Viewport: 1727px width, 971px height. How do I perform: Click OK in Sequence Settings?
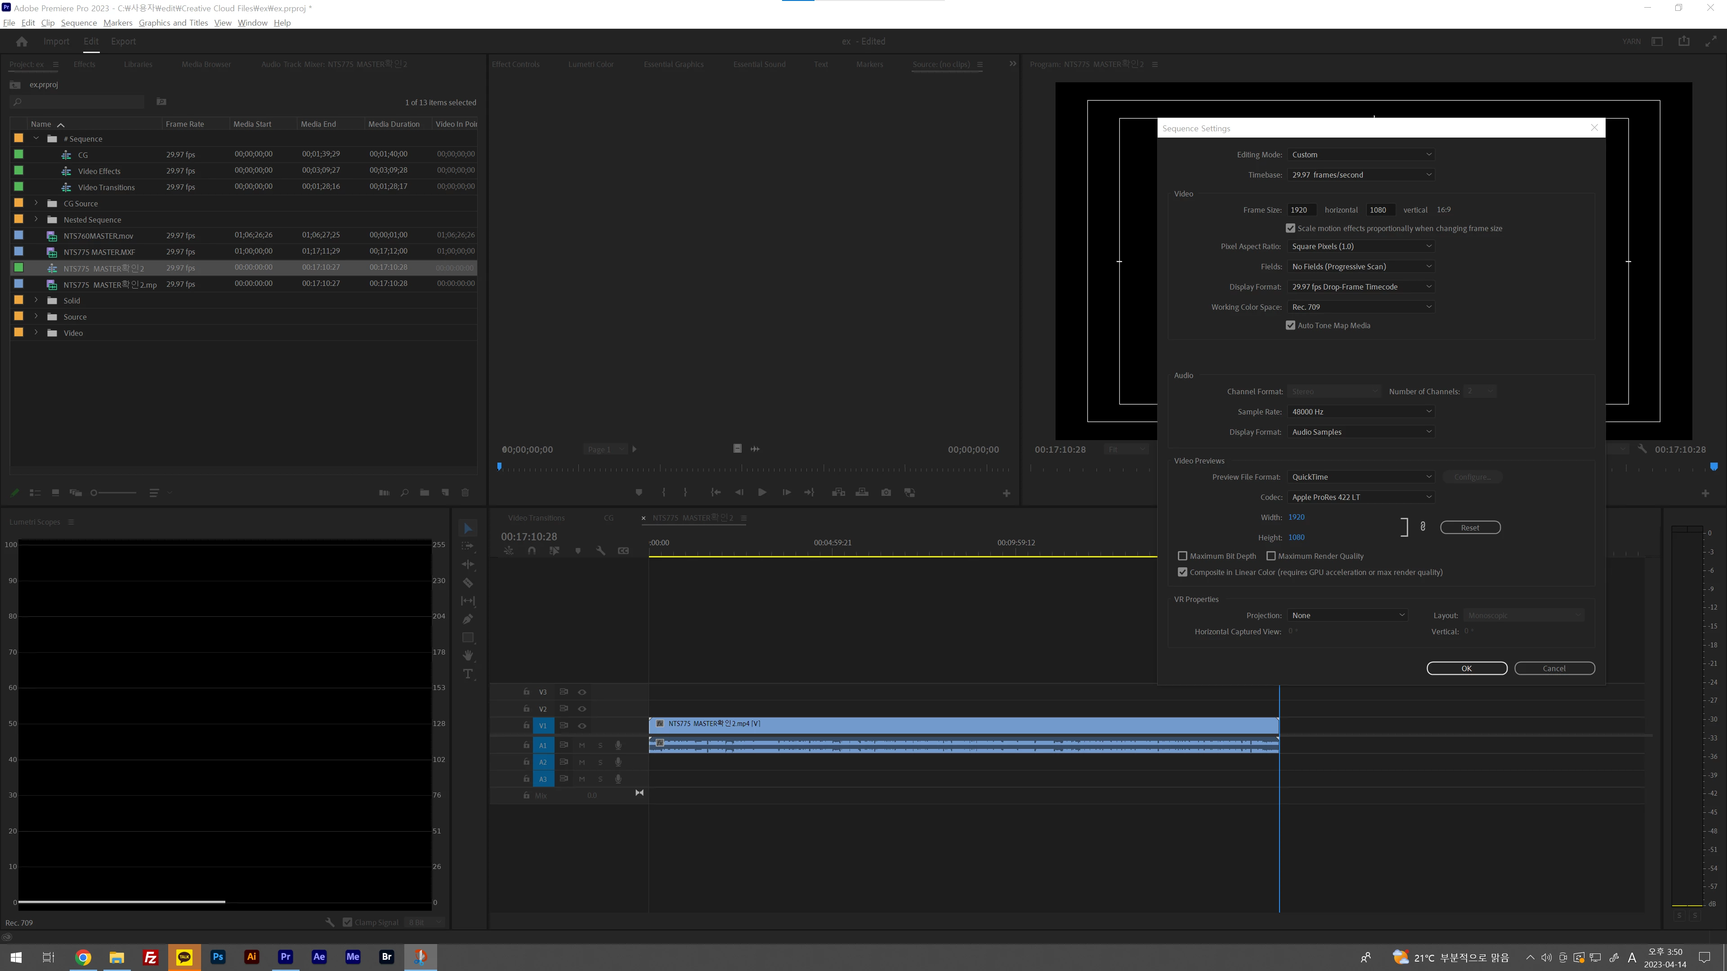click(1466, 668)
